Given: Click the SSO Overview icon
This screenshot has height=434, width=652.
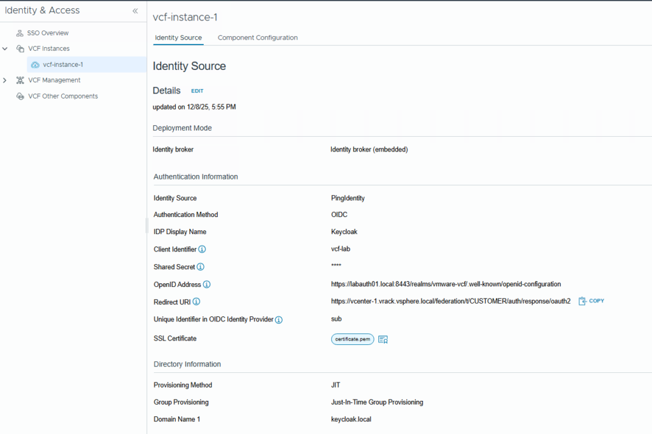Looking at the screenshot, I should (20, 33).
